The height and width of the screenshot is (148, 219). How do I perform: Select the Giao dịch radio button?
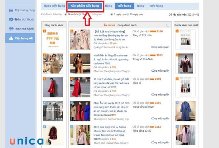[65, 14]
